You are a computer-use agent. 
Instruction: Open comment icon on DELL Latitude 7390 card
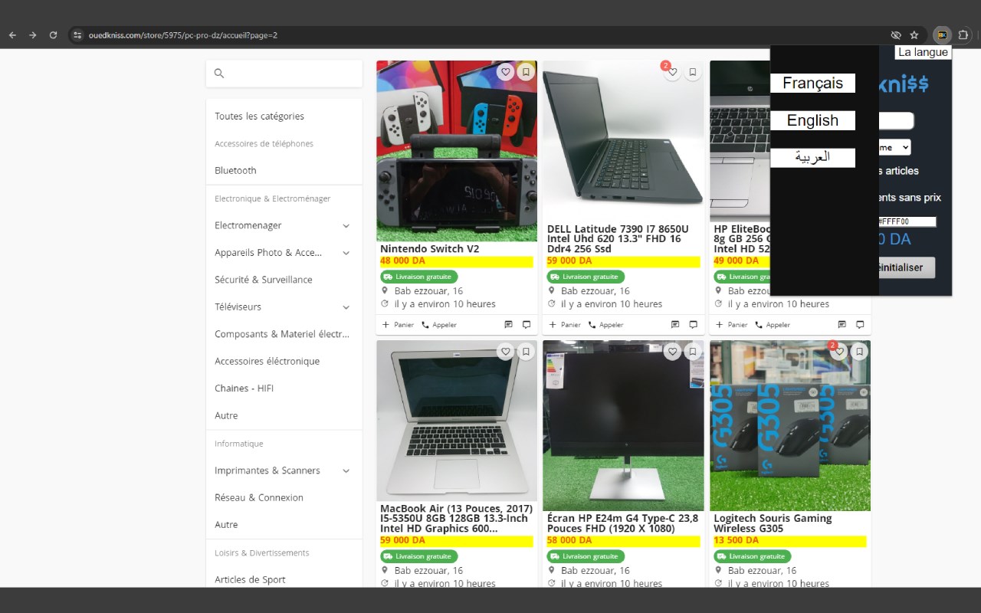[693, 325]
